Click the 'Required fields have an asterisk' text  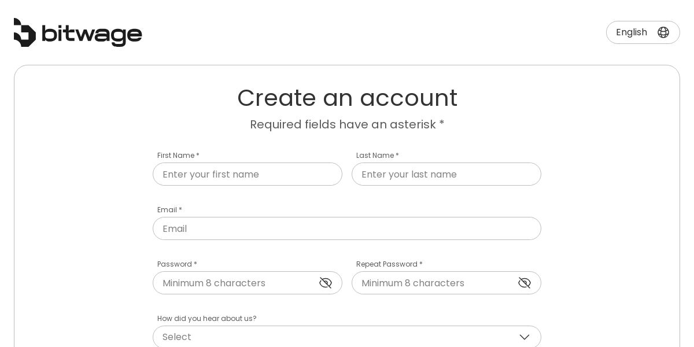point(347,124)
